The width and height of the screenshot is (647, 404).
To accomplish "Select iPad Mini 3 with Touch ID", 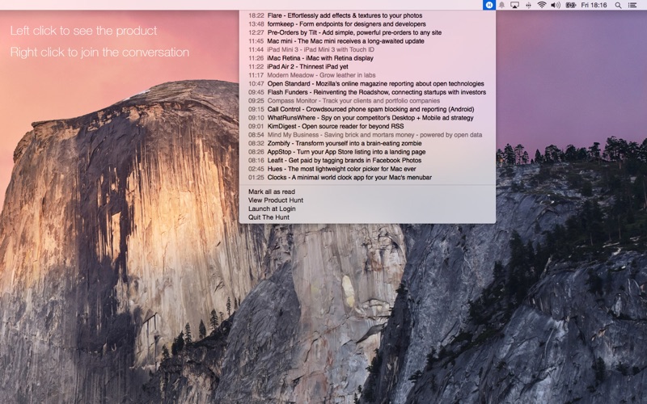I will point(367,49).
